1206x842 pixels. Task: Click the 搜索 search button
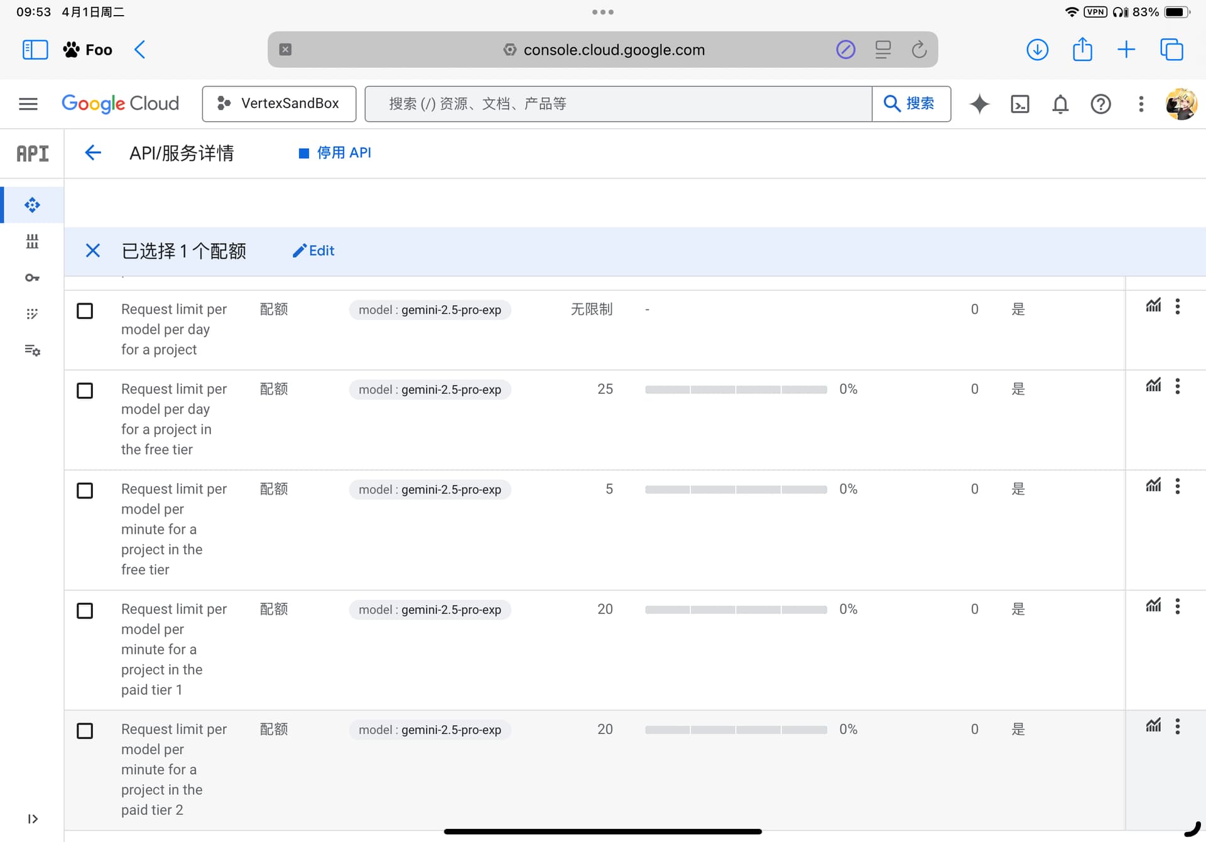(x=911, y=104)
